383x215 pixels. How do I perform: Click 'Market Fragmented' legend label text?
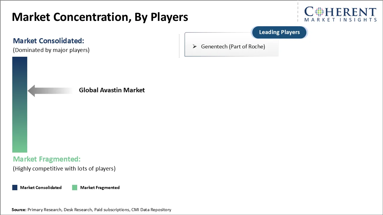pyautogui.click(x=100, y=188)
